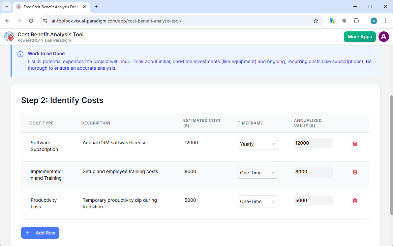Bookmark the page with the star icon

click(316, 20)
